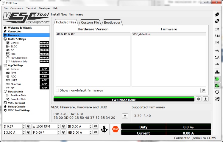
Task: Toggle the heart alive-packets icon
Action: point(217,92)
